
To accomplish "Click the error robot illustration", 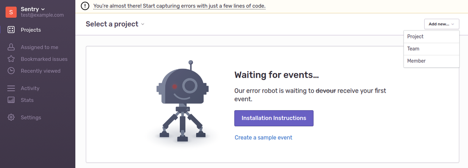I will click(x=182, y=101).
